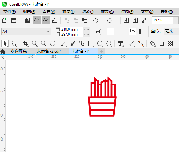Open the A4 page size dropdown
The image size is (179, 152).
click(26, 32)
